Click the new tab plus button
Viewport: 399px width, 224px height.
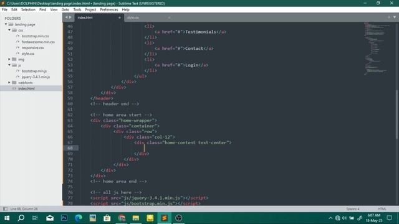coord(389,17)
